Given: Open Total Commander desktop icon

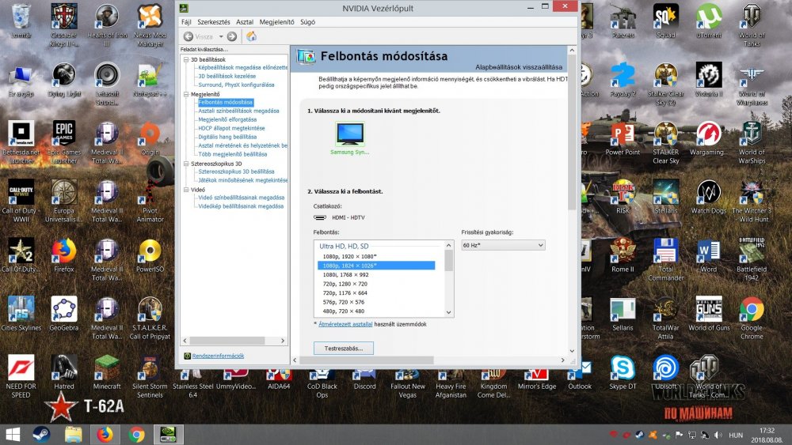Looking at the screenshot, I should click(666, 259).
